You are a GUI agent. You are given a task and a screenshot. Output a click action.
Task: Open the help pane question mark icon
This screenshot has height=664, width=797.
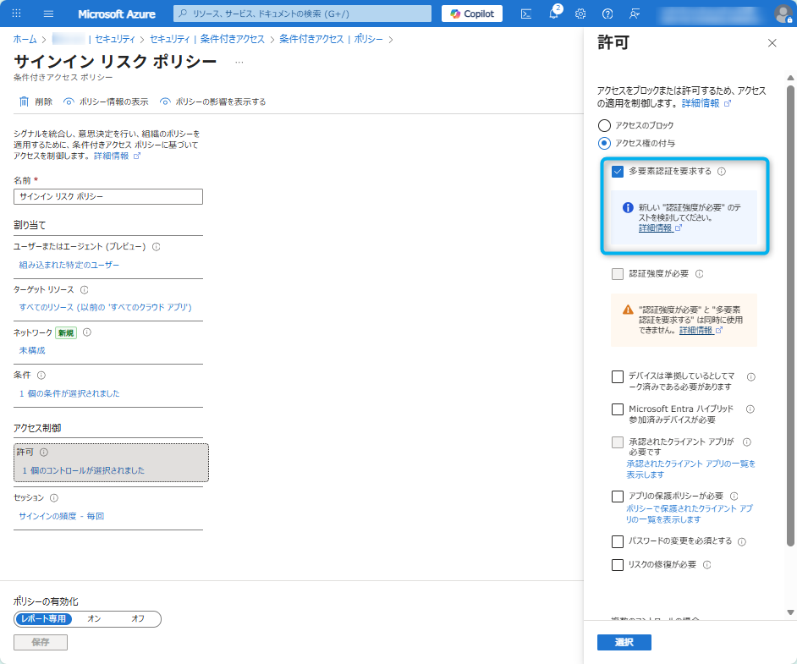[x=607, y=13]
